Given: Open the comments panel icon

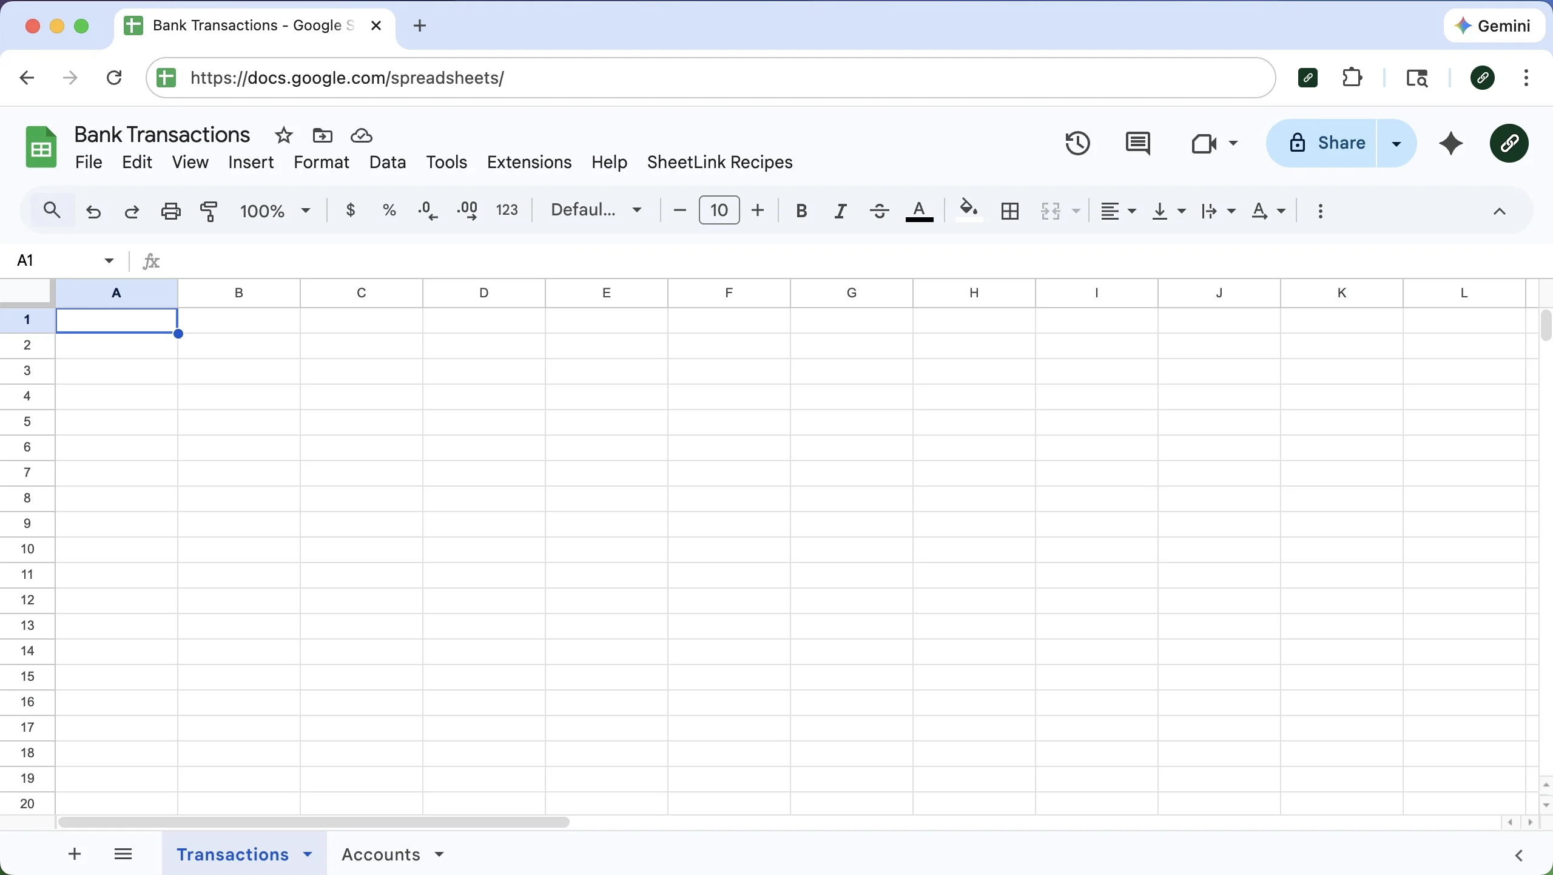Looking at the screenshot, I should coord(1137,144).
